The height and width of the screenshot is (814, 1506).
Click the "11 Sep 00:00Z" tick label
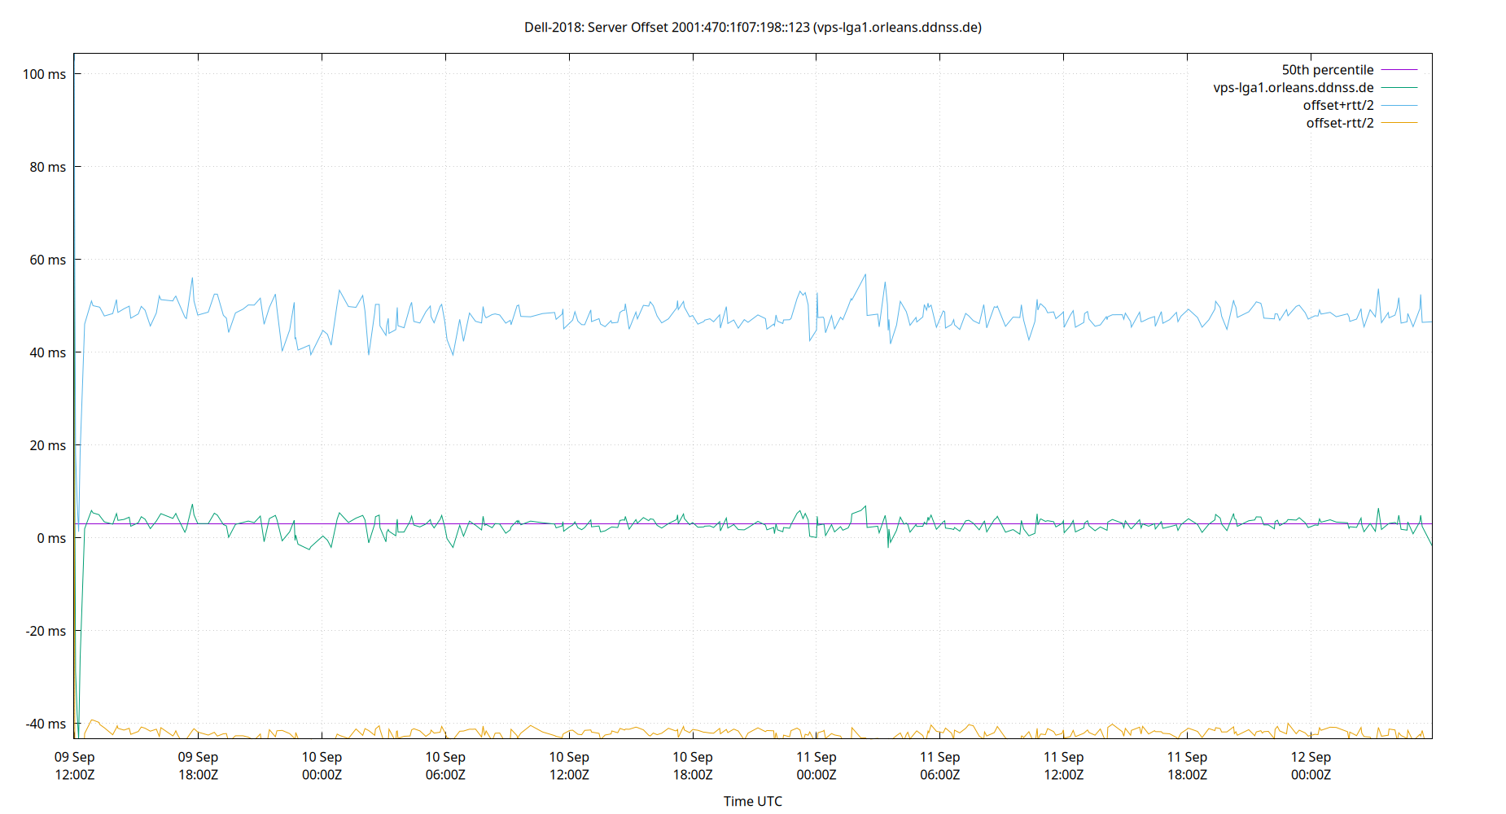pyautogui.click(x=817, y=765)
